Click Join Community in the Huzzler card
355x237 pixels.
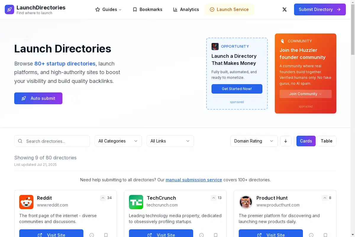pyautogui.click(x=306, y=94)
